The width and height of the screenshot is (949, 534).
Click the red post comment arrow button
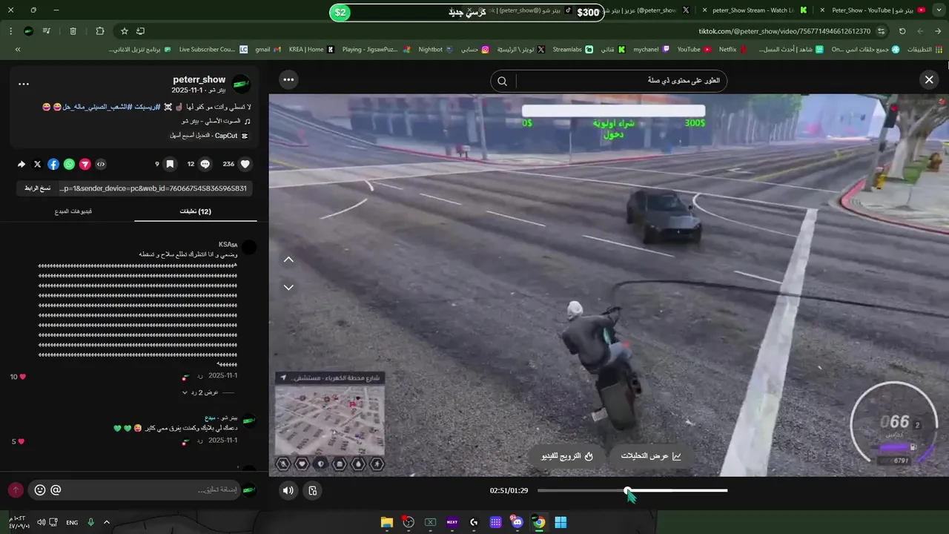16,490
